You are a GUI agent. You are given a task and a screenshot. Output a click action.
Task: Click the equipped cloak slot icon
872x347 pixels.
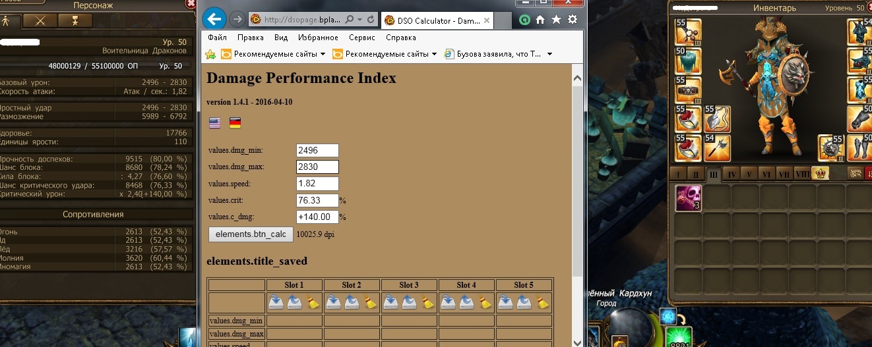click(688, 60)
